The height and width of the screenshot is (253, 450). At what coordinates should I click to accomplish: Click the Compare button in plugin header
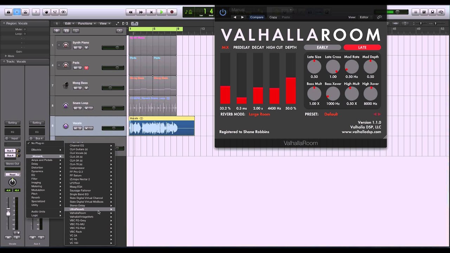pyautogui.click(x=257, y=17)
